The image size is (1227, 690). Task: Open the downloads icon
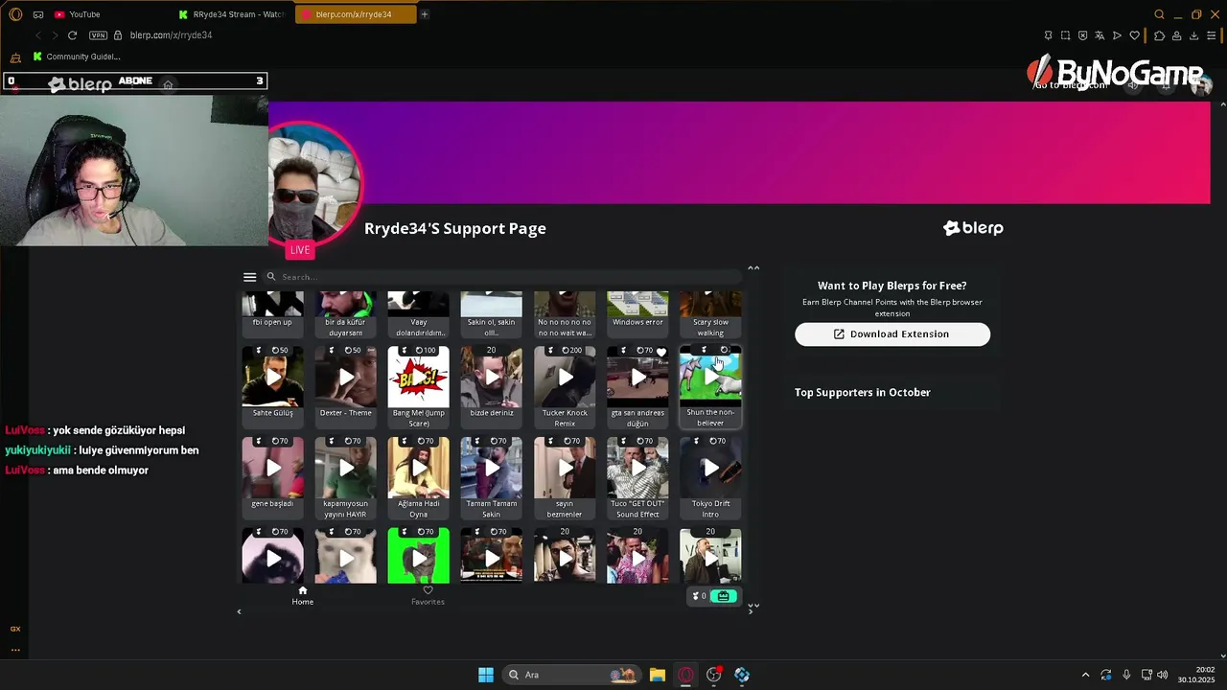(1193, 35)
